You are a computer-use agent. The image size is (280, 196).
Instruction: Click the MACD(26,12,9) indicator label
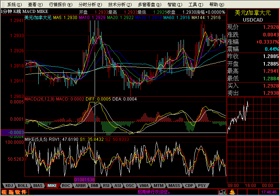click(39, 99)
